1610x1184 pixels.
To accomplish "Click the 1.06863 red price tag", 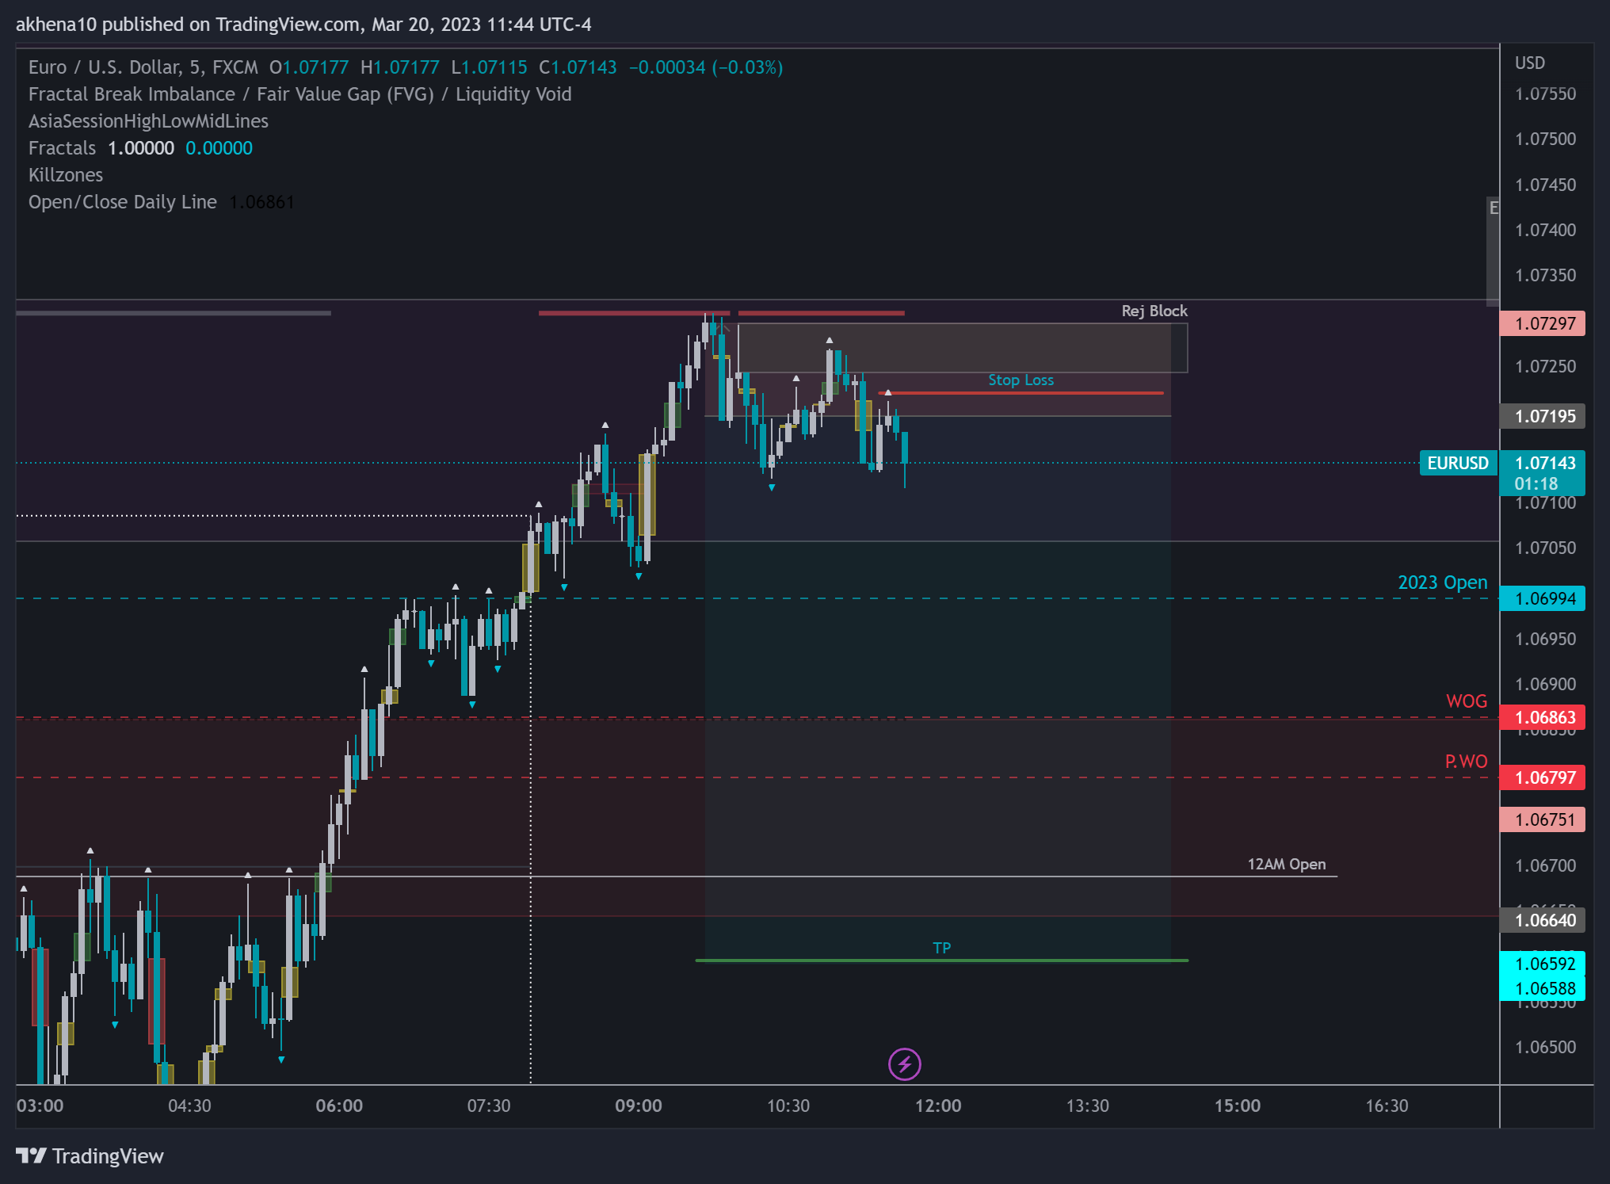I will (x=1543, y=717).
